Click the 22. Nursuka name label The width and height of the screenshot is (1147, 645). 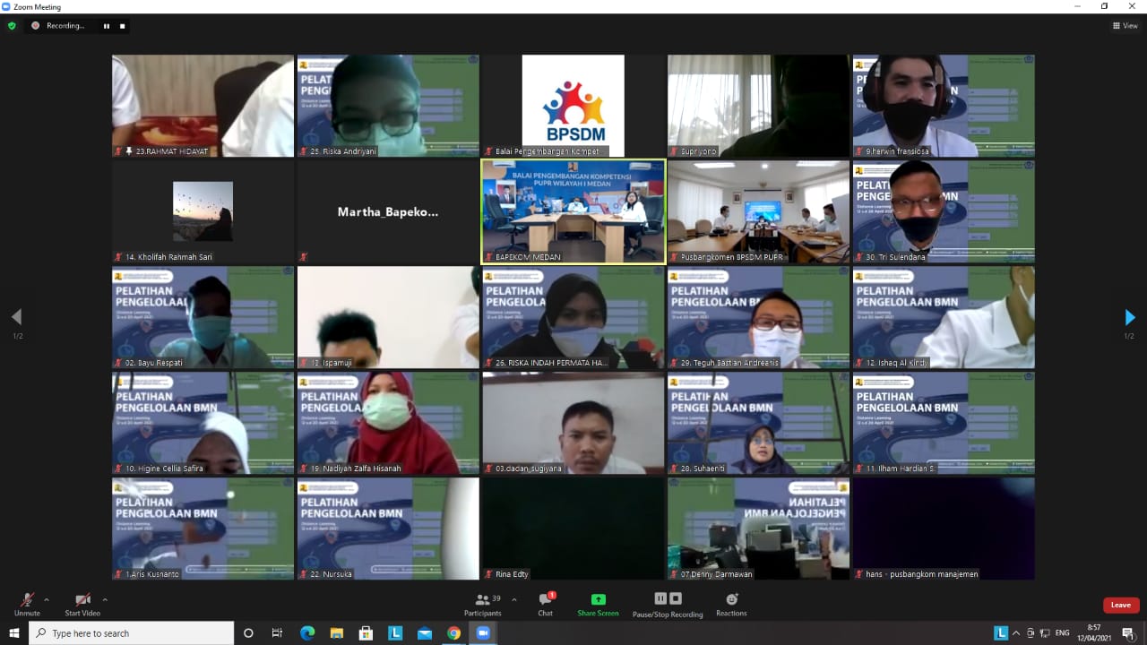pos(331,574)
